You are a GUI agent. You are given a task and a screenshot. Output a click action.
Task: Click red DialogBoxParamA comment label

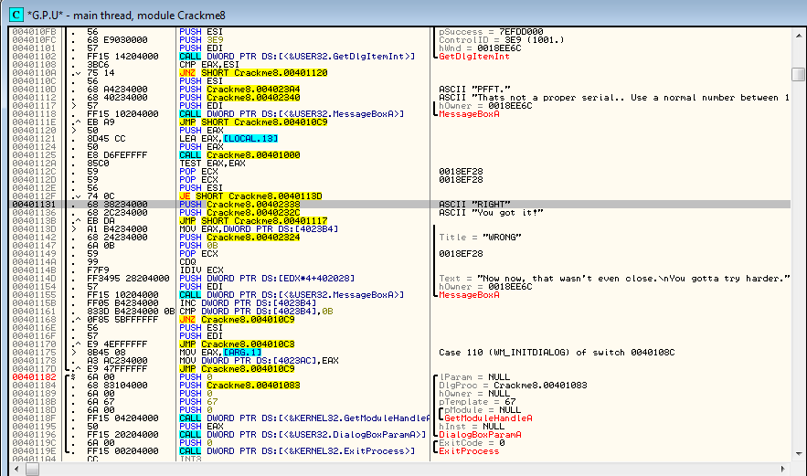[480, 436]
